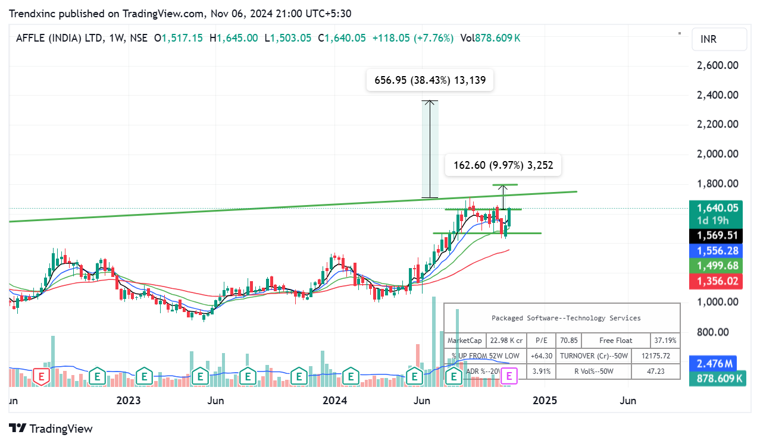This screenshot has width=760, height=444.
Task: Click the 70.85 P/E value cell
Action: [x=570, y=341]
